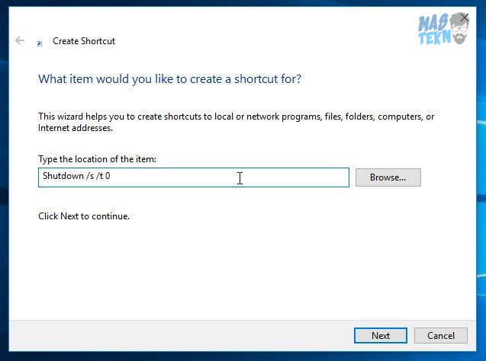The width and height of the screenshot is (486, 361).
Task: Close the Create Shortcut dialog
Action: (465, 18)
